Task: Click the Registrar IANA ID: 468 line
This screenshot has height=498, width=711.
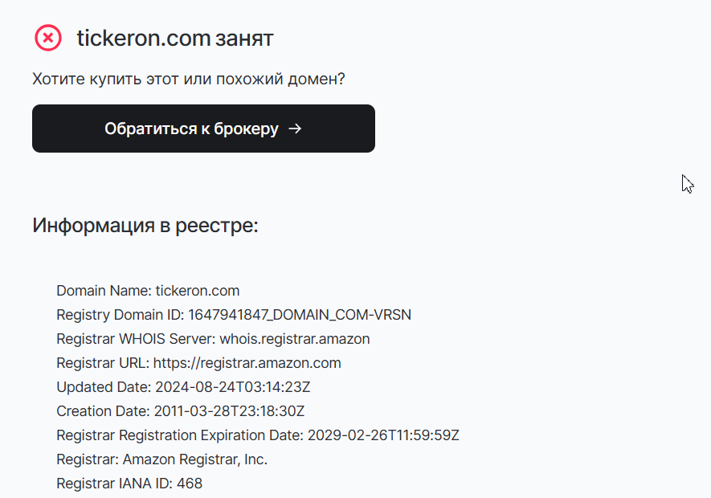Action: coord(129,484)
